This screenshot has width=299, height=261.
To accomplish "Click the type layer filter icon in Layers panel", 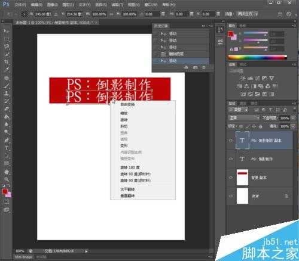I will point(271,110).
